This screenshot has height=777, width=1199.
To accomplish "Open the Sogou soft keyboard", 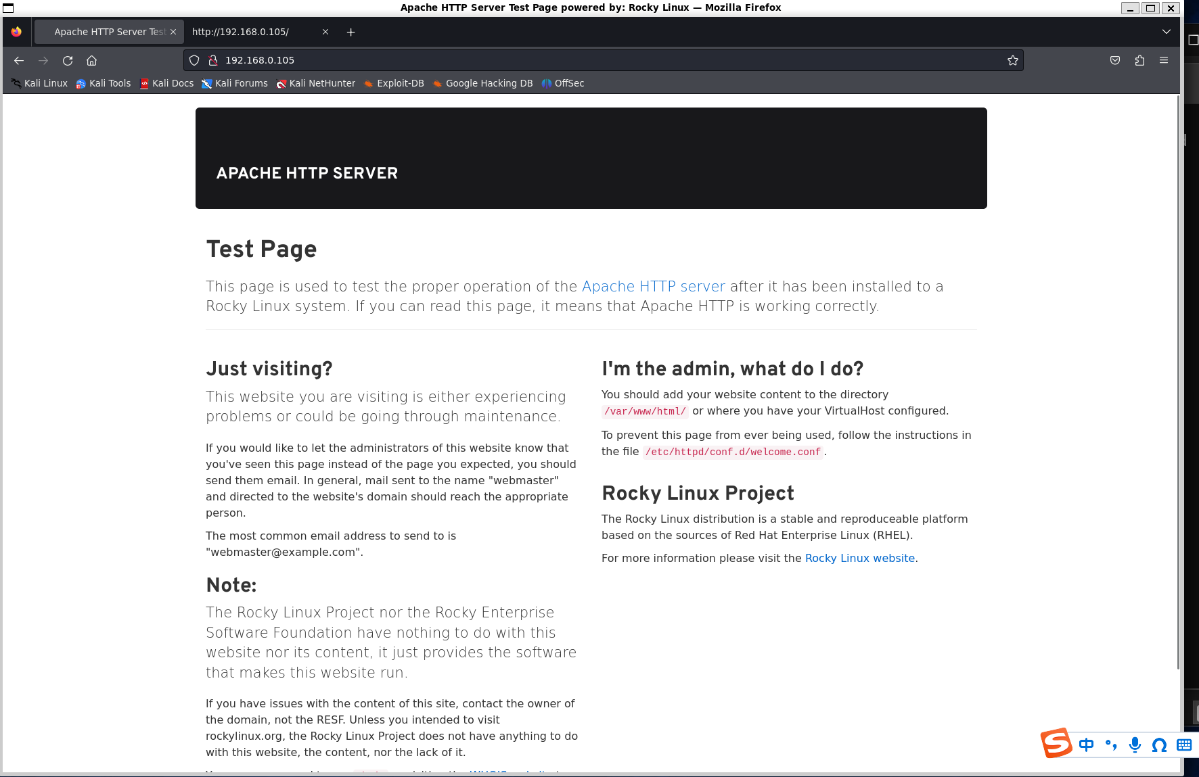I will (1184, 745).
